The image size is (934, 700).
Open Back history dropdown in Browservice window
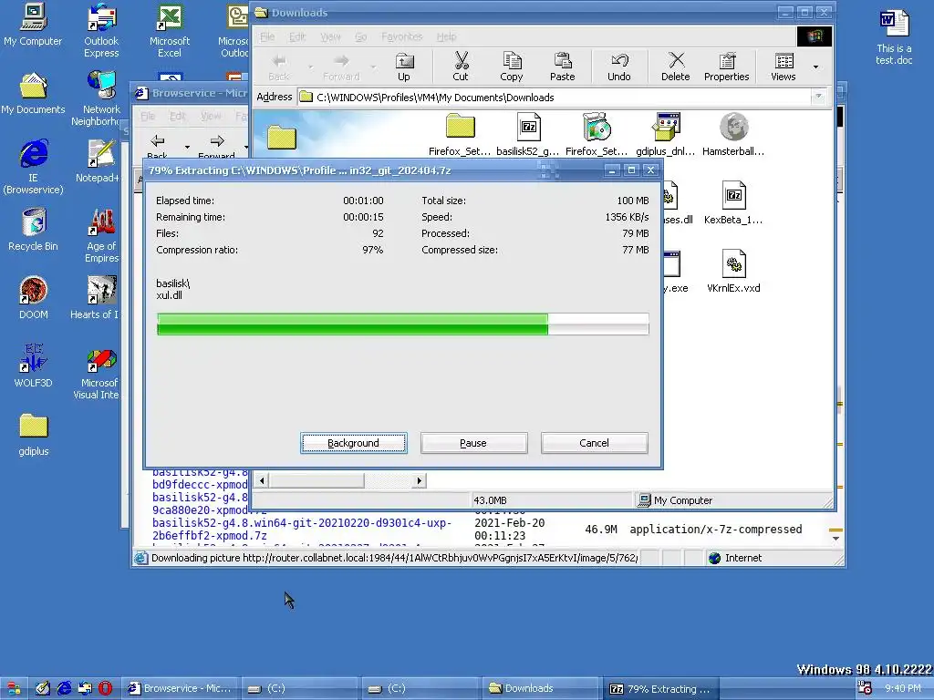(187, 147)
